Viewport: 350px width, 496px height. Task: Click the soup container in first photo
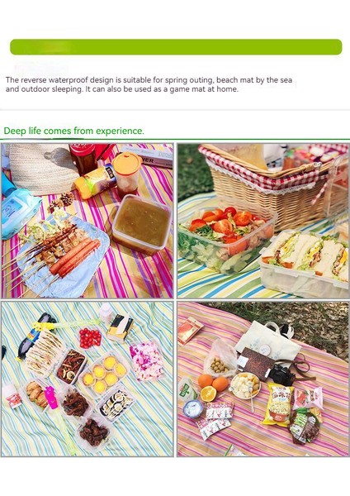click(x=141, y=224)
